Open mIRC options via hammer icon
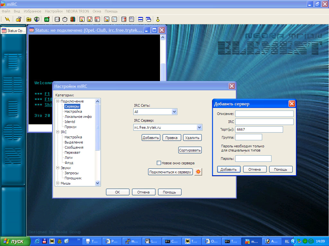Screen dimensions: 329x246 coord(18,20)
